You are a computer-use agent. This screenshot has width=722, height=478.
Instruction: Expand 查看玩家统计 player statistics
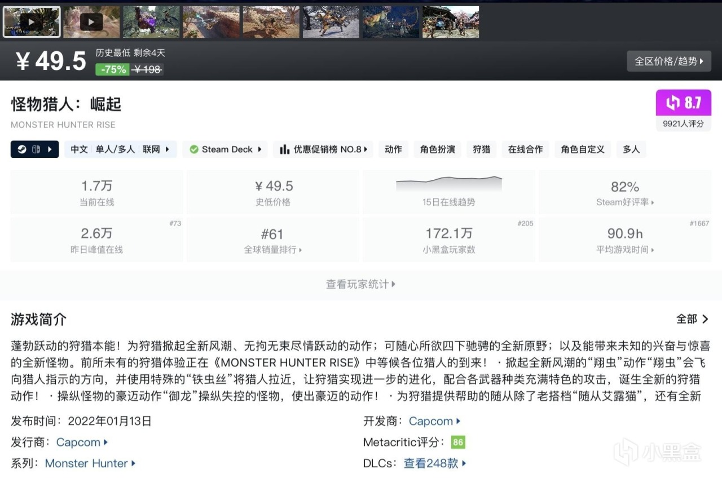click(x=361, y=285)
